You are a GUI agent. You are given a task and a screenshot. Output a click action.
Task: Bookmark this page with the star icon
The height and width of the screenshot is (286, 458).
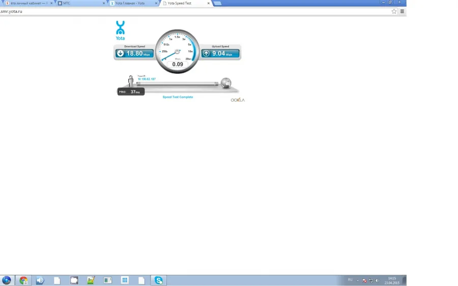pyautogui.click(x=394, y=11)
